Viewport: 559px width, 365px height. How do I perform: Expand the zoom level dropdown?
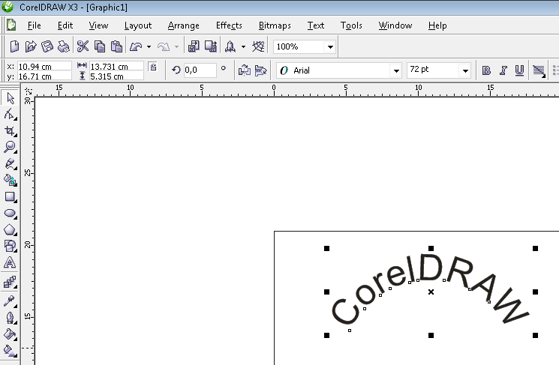[x=330, y=46]
